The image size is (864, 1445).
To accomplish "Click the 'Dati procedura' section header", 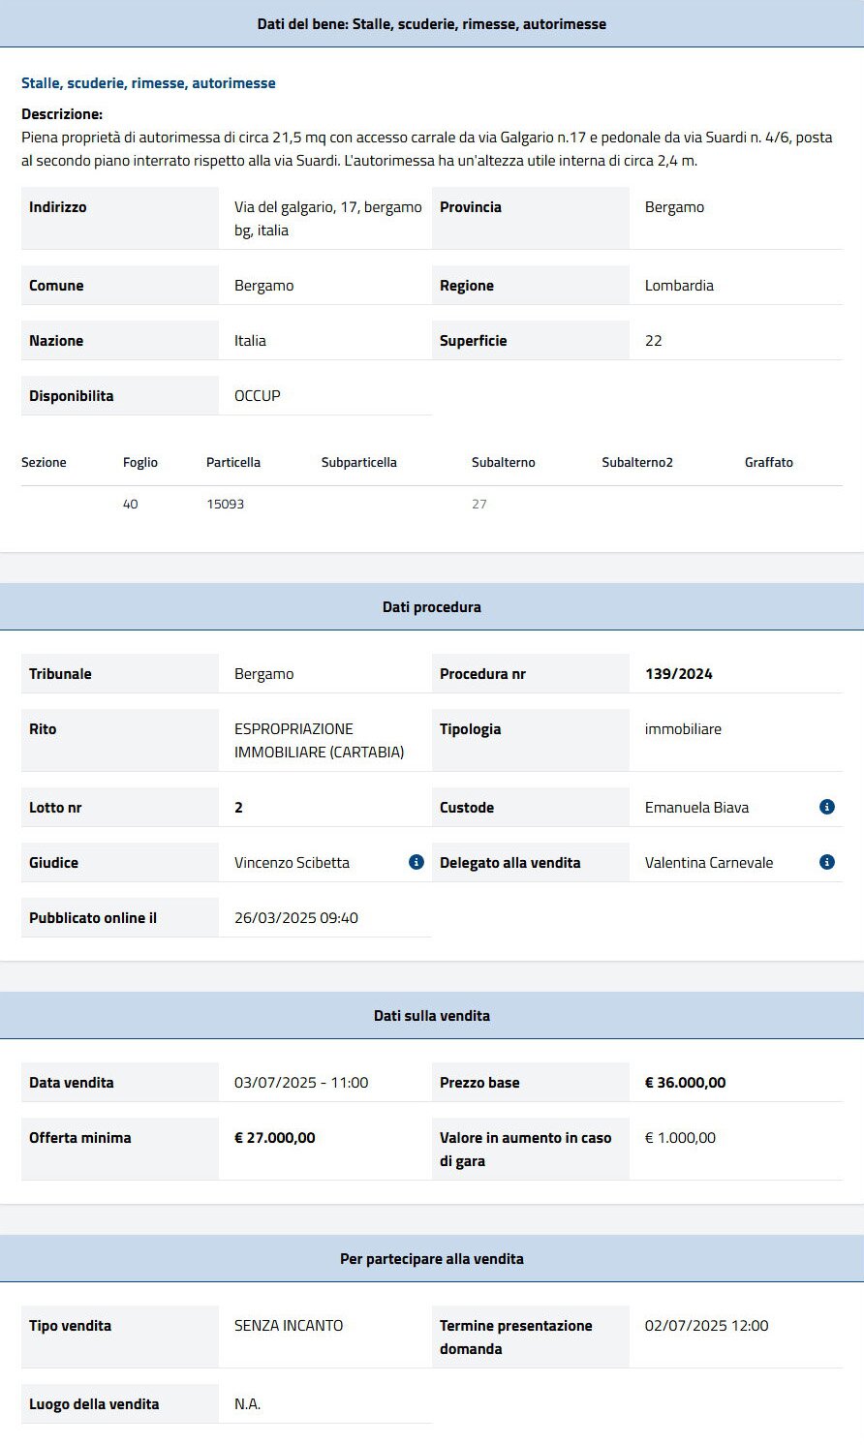I will (432, 606).
